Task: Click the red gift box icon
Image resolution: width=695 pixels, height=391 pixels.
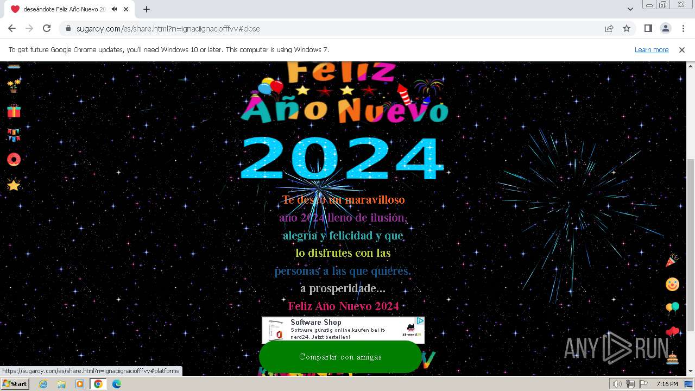Action: click(x=14, y=111)
